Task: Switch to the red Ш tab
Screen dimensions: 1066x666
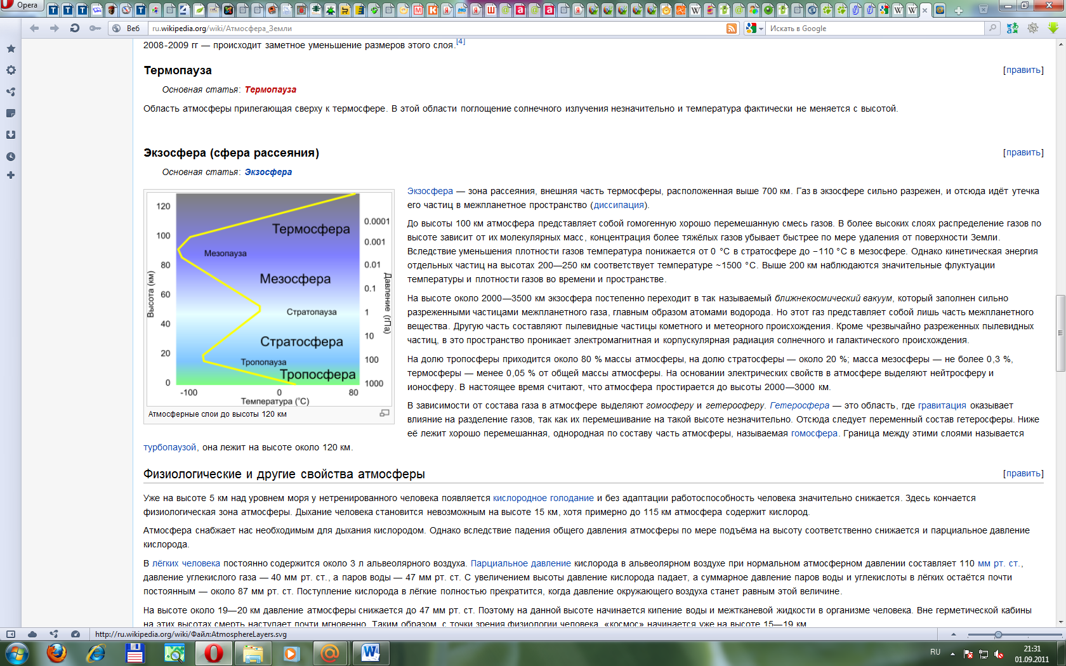Action: pos(491,10)
